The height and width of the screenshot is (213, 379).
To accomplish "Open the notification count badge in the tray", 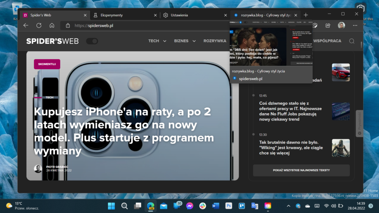I will click(371, 206).
